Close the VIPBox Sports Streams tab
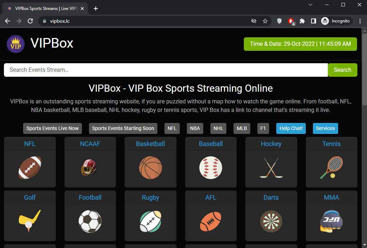 [x=82, y=9]
